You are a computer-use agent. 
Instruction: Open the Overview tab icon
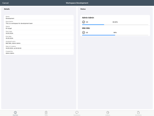coord(15,112)
